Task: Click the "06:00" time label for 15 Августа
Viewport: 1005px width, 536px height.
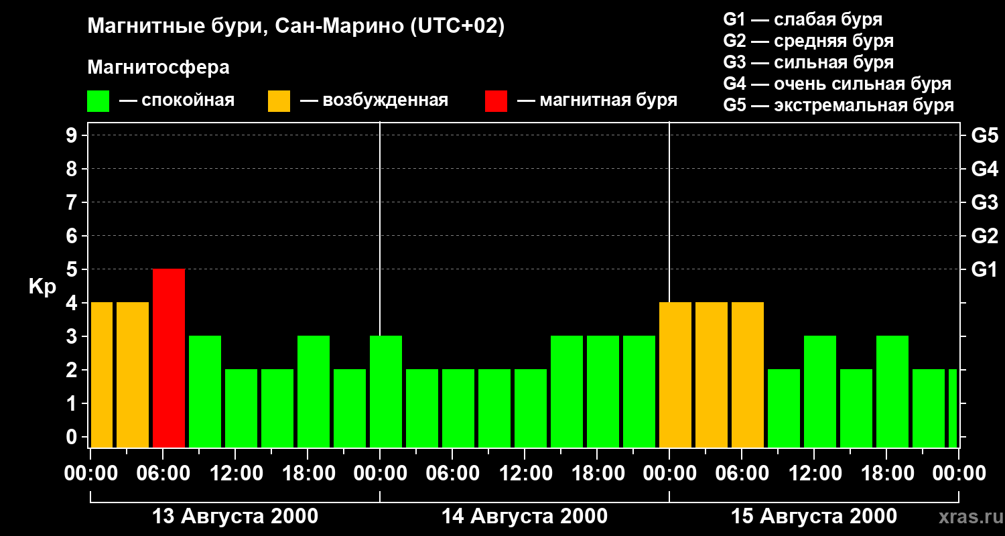Action: (x=742, y=474)
